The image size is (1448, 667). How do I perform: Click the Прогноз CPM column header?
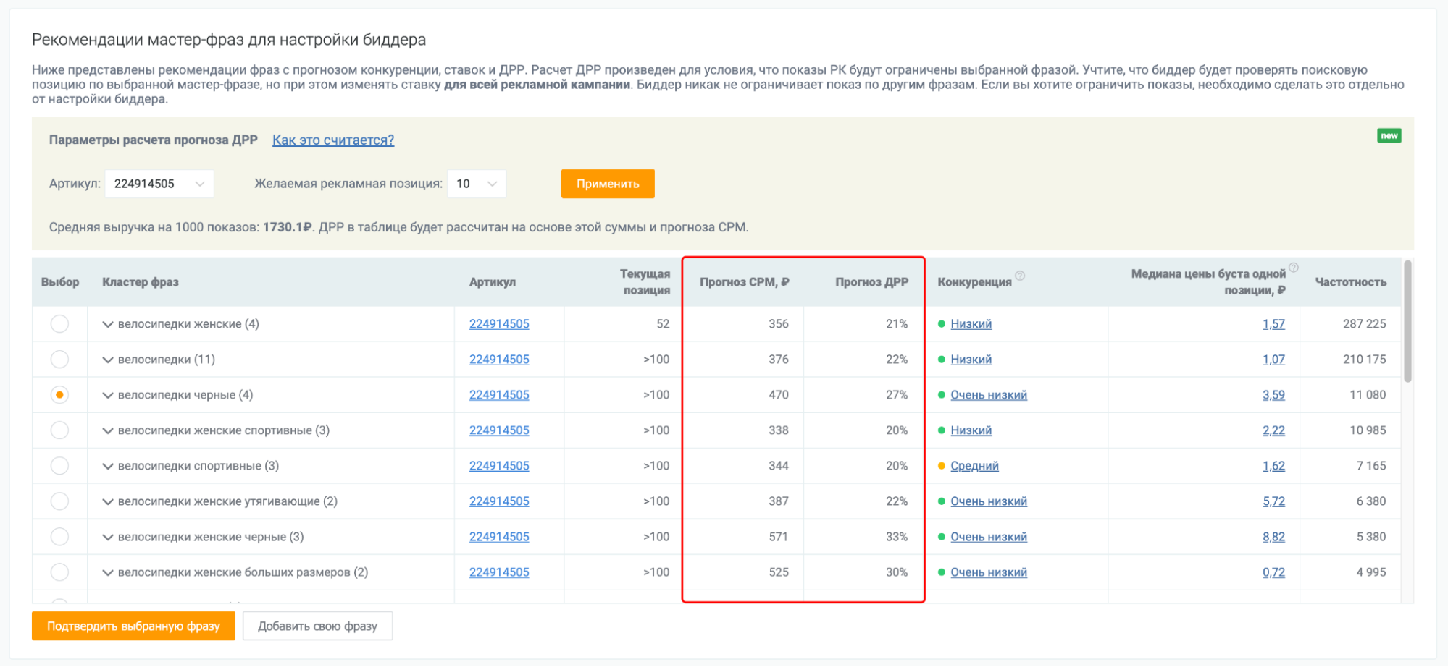tap(744, 282)
